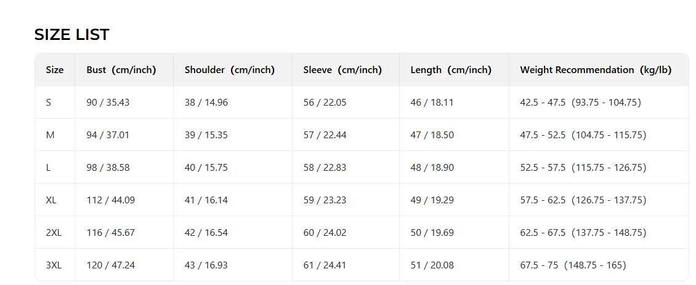The image size is (696, 285).
Task: Click the Shoulder (cm/inch) column header
Action: click(230, 70)
